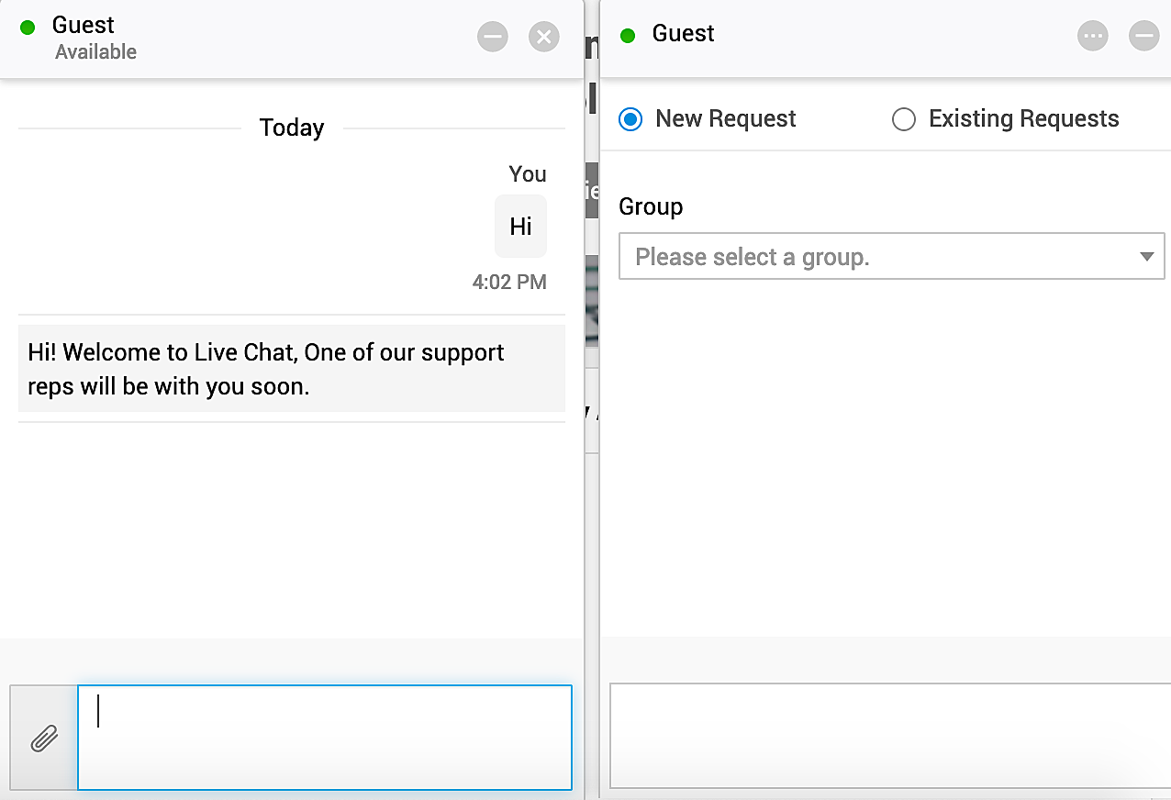
Task: Select the Existing Requests radio button
Action: (904, 119)
